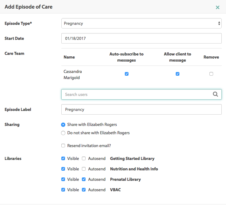Uncheck Allow client to message for Cassandra Marigold
The width and height of the screenshot is (226, 205).
tap(178, 74)
